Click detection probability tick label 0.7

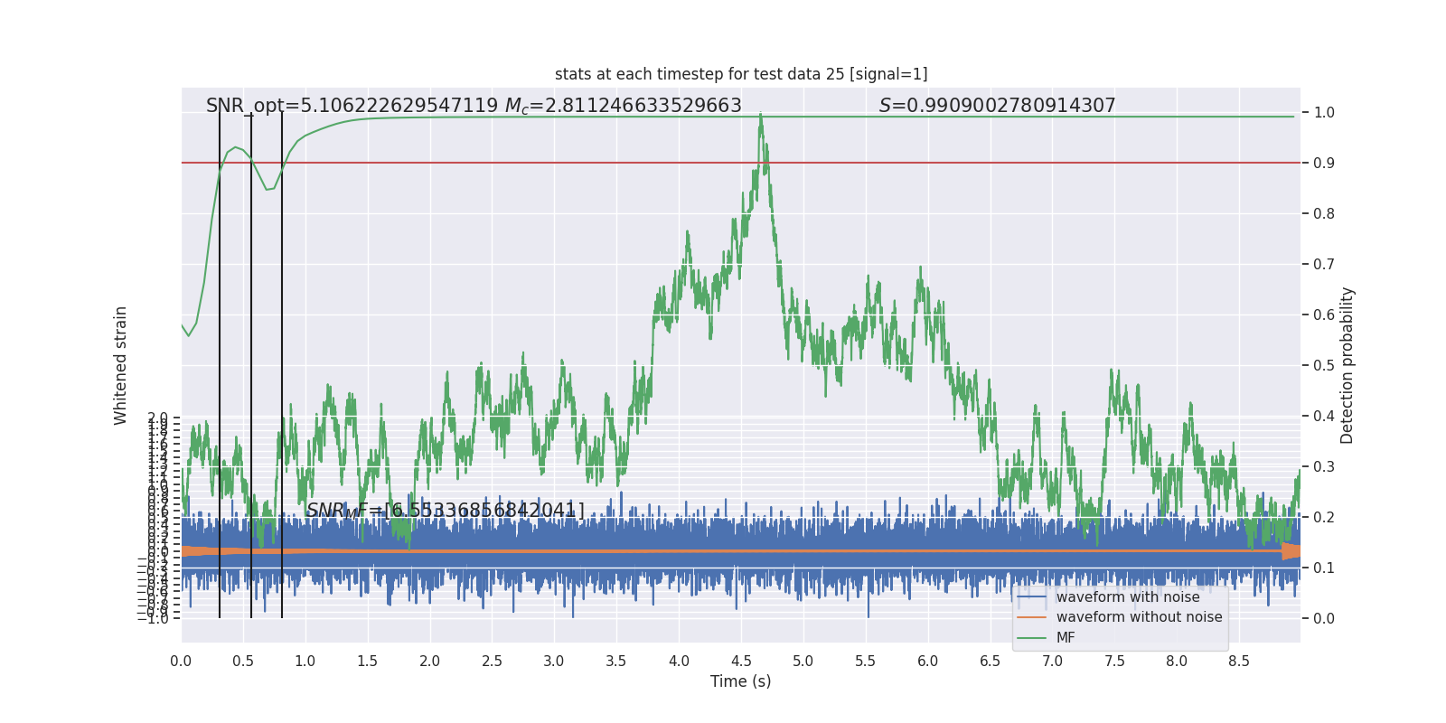(x=1324, y=265)
